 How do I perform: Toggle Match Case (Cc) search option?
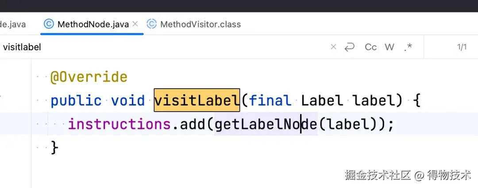[370, 47]
